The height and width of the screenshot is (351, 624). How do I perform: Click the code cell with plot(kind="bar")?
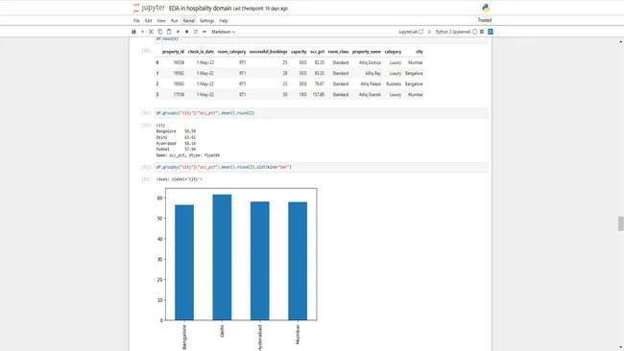coord(322,168)
